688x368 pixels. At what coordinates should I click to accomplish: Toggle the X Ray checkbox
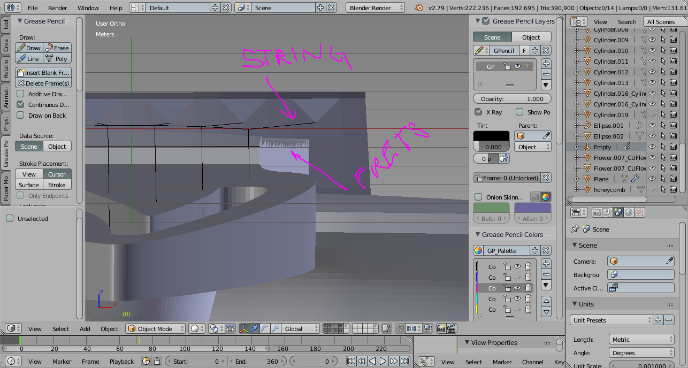(x=479, y=112)
